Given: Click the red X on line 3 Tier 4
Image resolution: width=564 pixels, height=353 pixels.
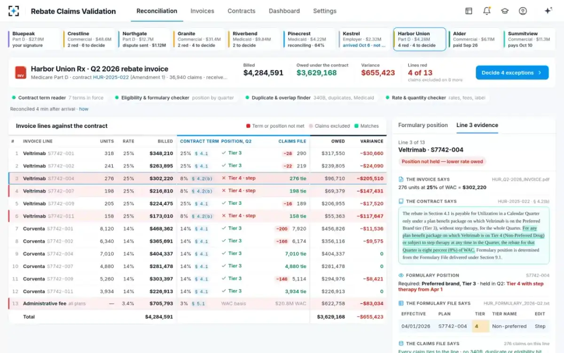Looking at the screenshot, I should pyautogui.click(x=224, y=178).
